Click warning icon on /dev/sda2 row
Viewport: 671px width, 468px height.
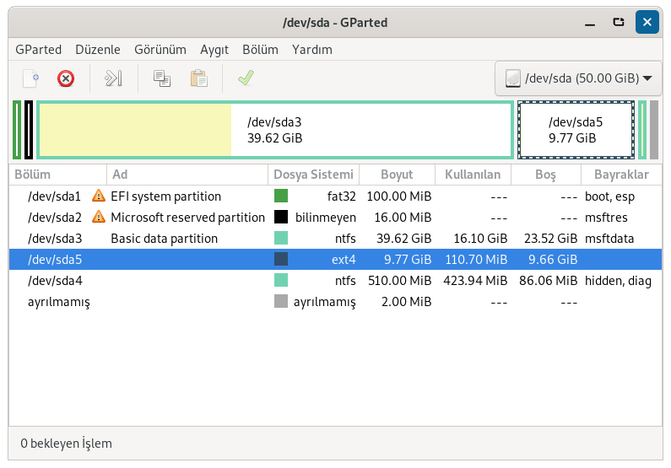click(x=99, y=217)
